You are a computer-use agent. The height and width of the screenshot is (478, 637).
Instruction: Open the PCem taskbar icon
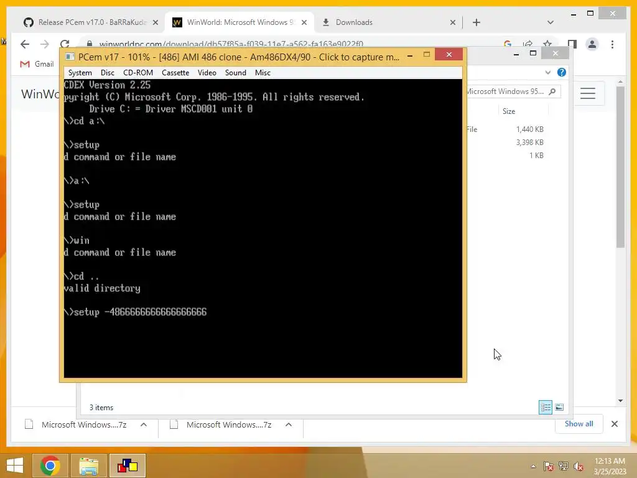tap(128, 466)
